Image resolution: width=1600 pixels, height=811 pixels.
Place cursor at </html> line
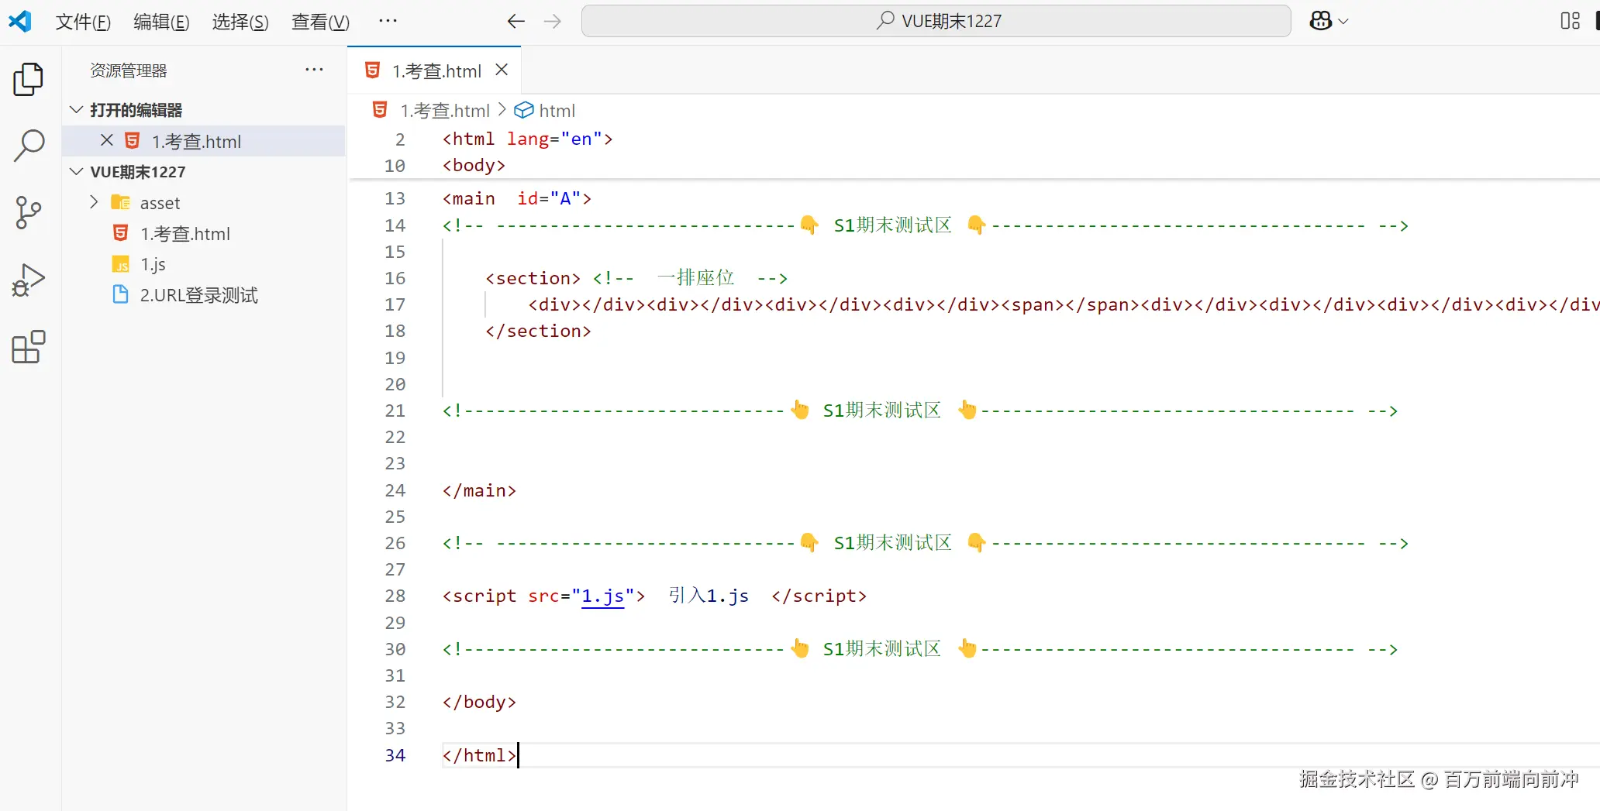coord(479,755)
